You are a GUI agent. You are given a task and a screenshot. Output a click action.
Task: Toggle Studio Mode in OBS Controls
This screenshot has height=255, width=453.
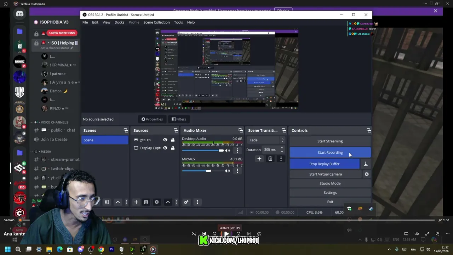click(x=330, y=183)
